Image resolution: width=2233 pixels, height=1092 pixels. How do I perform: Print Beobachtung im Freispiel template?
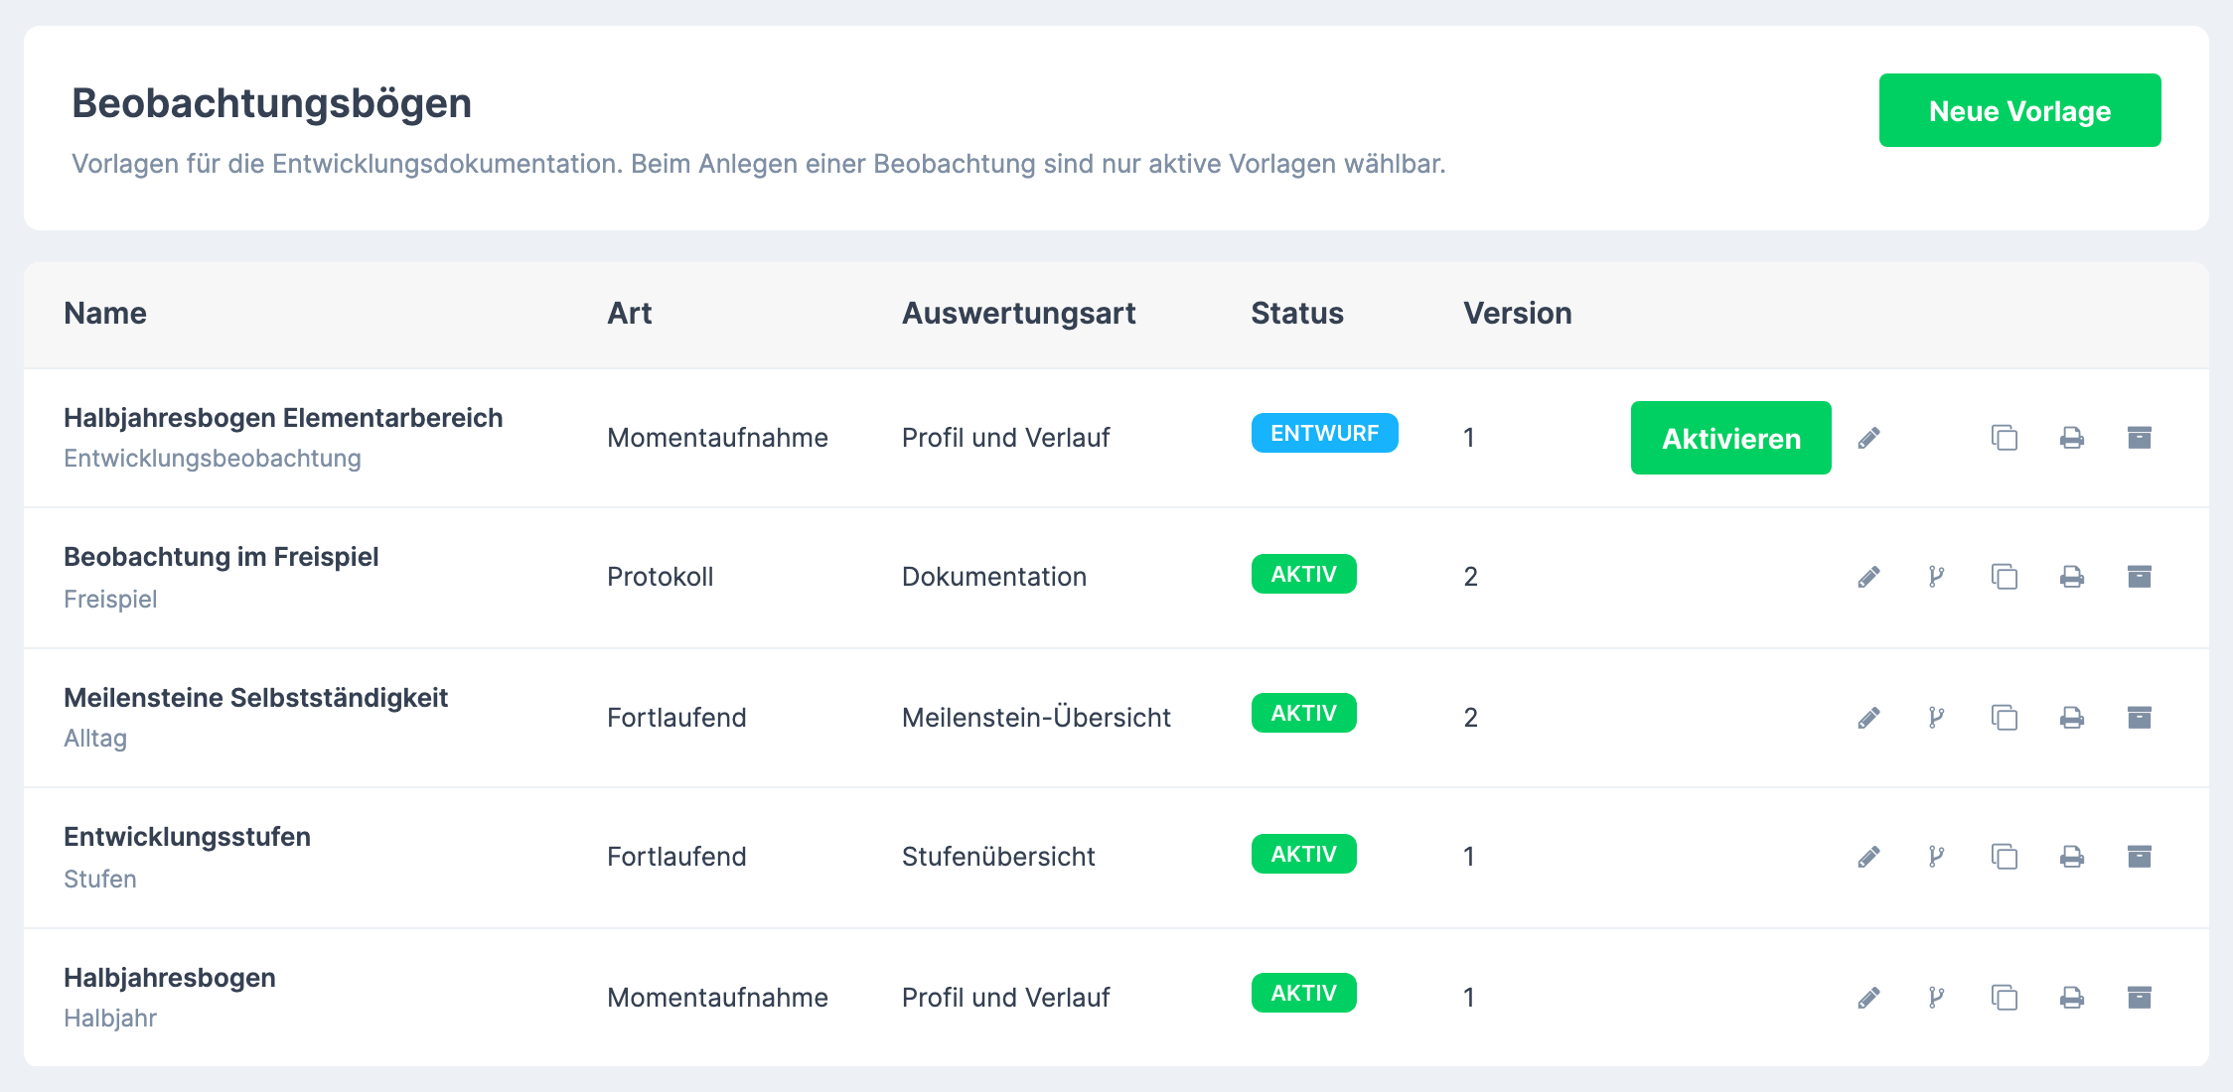click(x=2072, y=577)
